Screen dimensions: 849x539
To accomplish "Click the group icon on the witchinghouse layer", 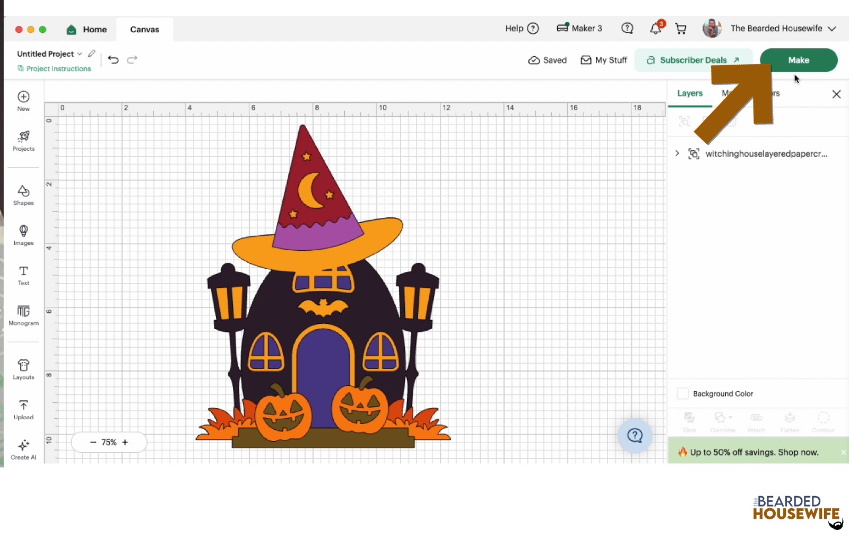I will point(694,154).
